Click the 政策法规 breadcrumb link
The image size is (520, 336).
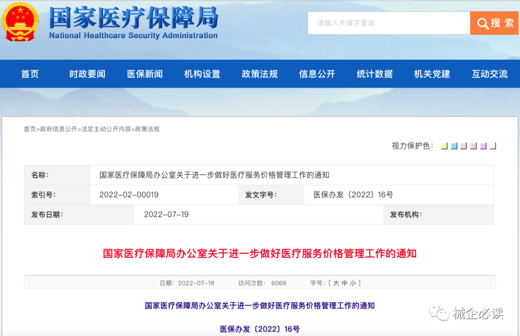click(147, 129)
